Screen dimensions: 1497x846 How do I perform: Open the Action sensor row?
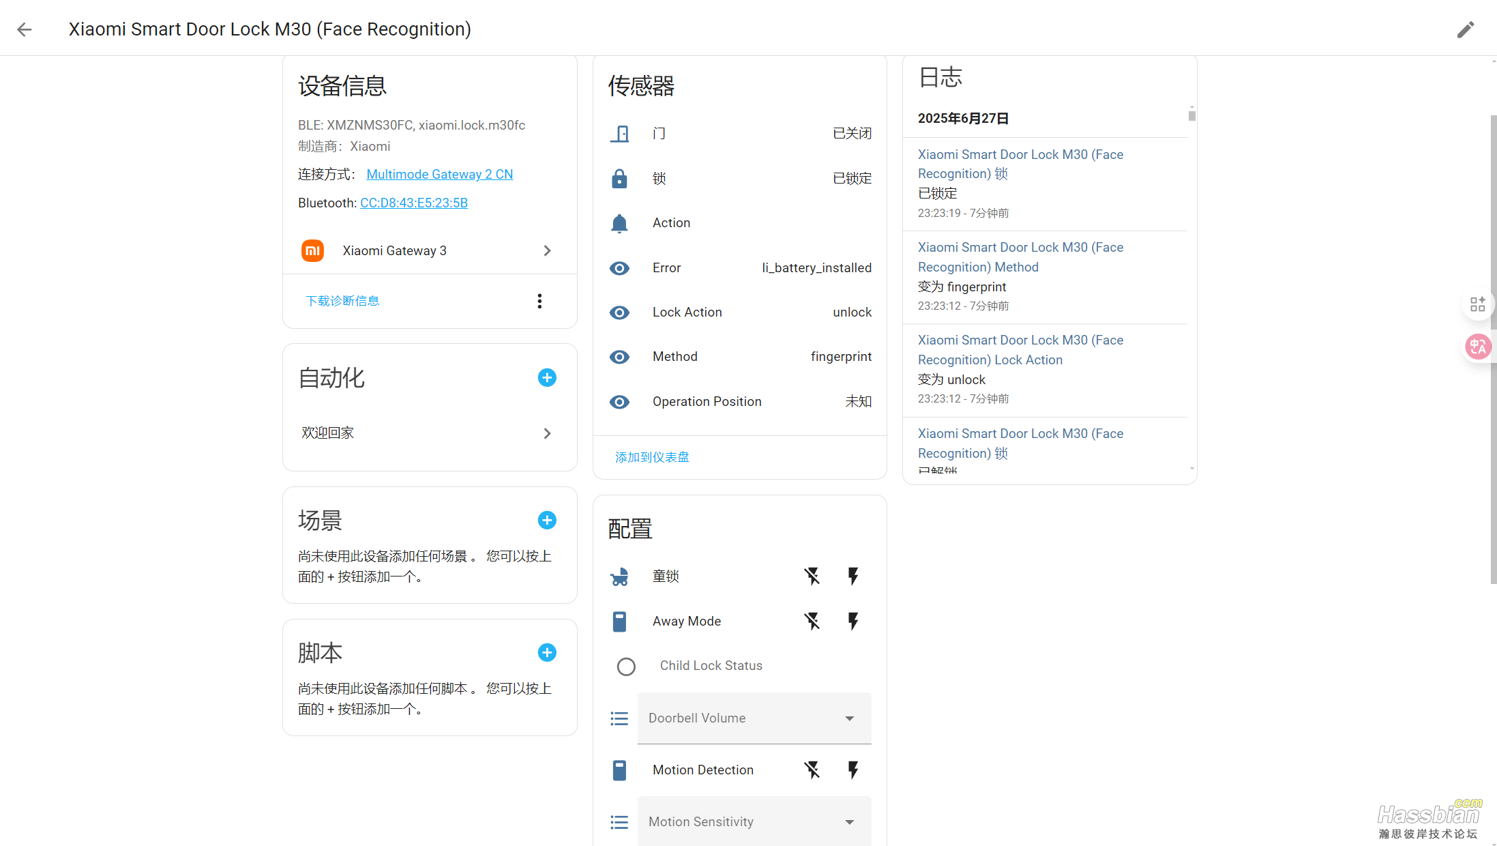[x=740, y=223]
